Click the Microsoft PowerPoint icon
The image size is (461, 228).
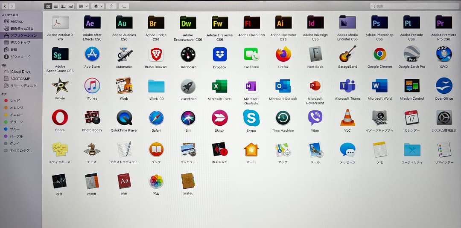pos(315,86)
